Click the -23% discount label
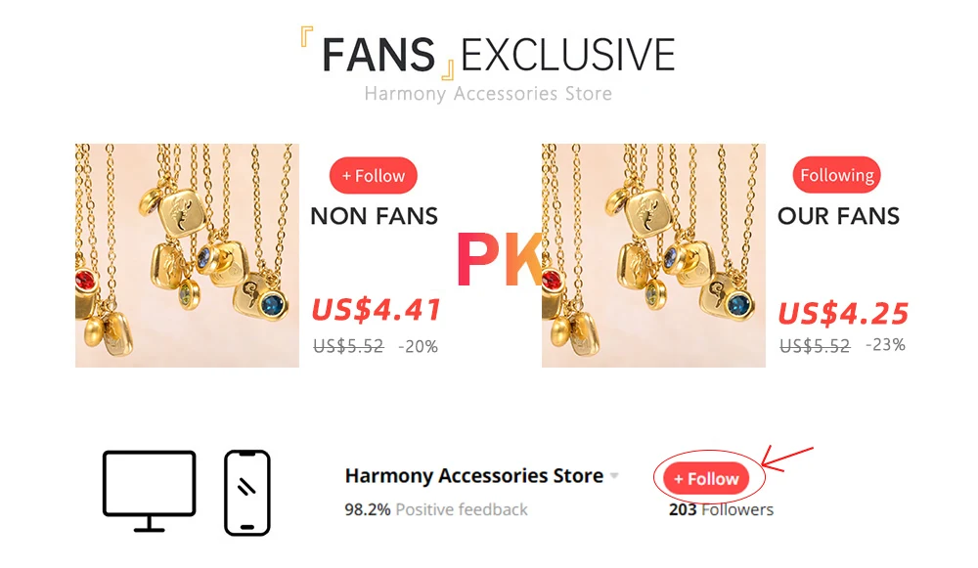 pyautogui.click(x=885, y=345)
